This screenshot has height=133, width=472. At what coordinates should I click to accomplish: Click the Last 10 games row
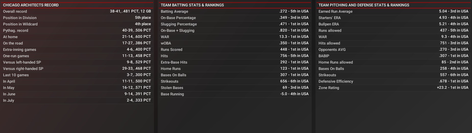pyautogui.click(x=77, y=75)
